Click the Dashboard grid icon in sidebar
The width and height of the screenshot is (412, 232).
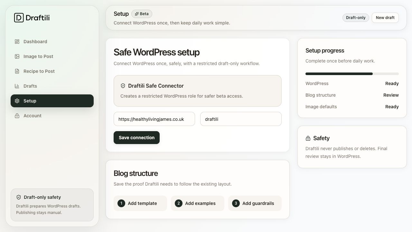click(x=17, y=42)
